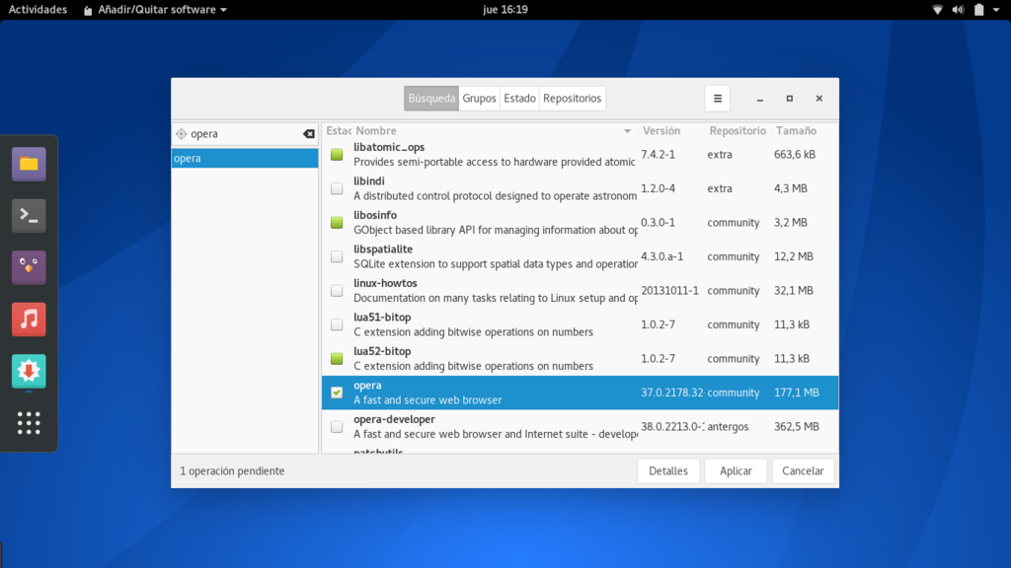1011x568 pixels.
Task: Click the 7.4.2-1 version cell
Action: click(658, 155)
